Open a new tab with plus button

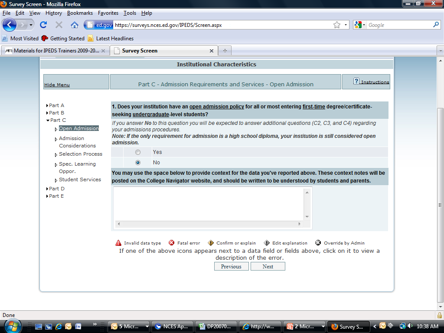225,51
